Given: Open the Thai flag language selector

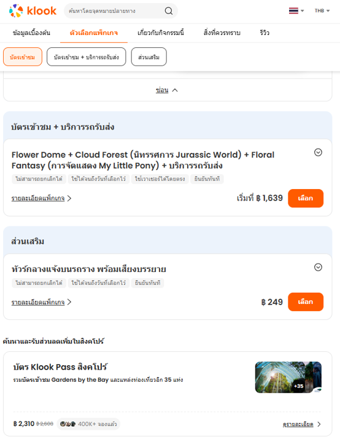Looking at the screenshot, I should [x=296, y=10].
